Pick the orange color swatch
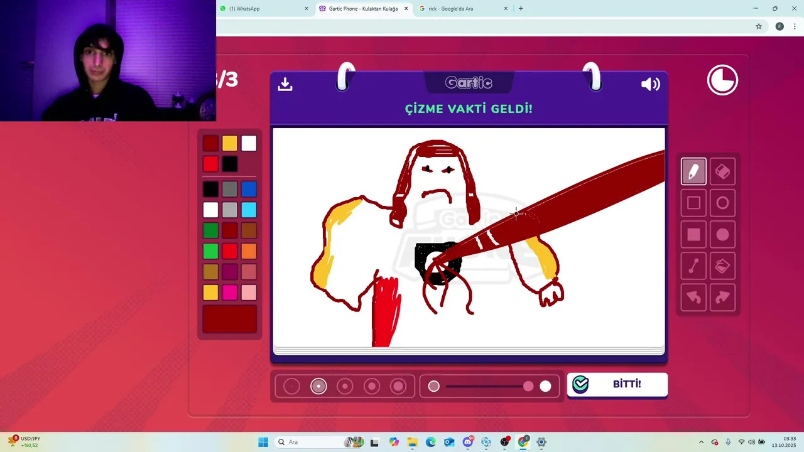The height and width of the screenshot is (452, 804). (x=249, y=251)
